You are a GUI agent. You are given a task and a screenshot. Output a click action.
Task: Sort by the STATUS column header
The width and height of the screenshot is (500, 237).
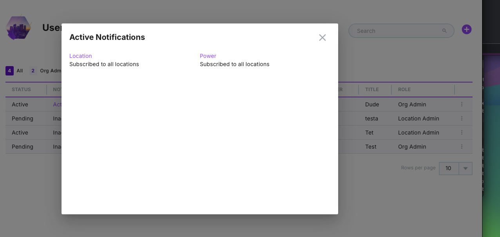coord(21,90)
